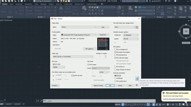Enable Plot stamp on checkbox
This screenshot has width=191, height=107.
(x=115, y=67)
